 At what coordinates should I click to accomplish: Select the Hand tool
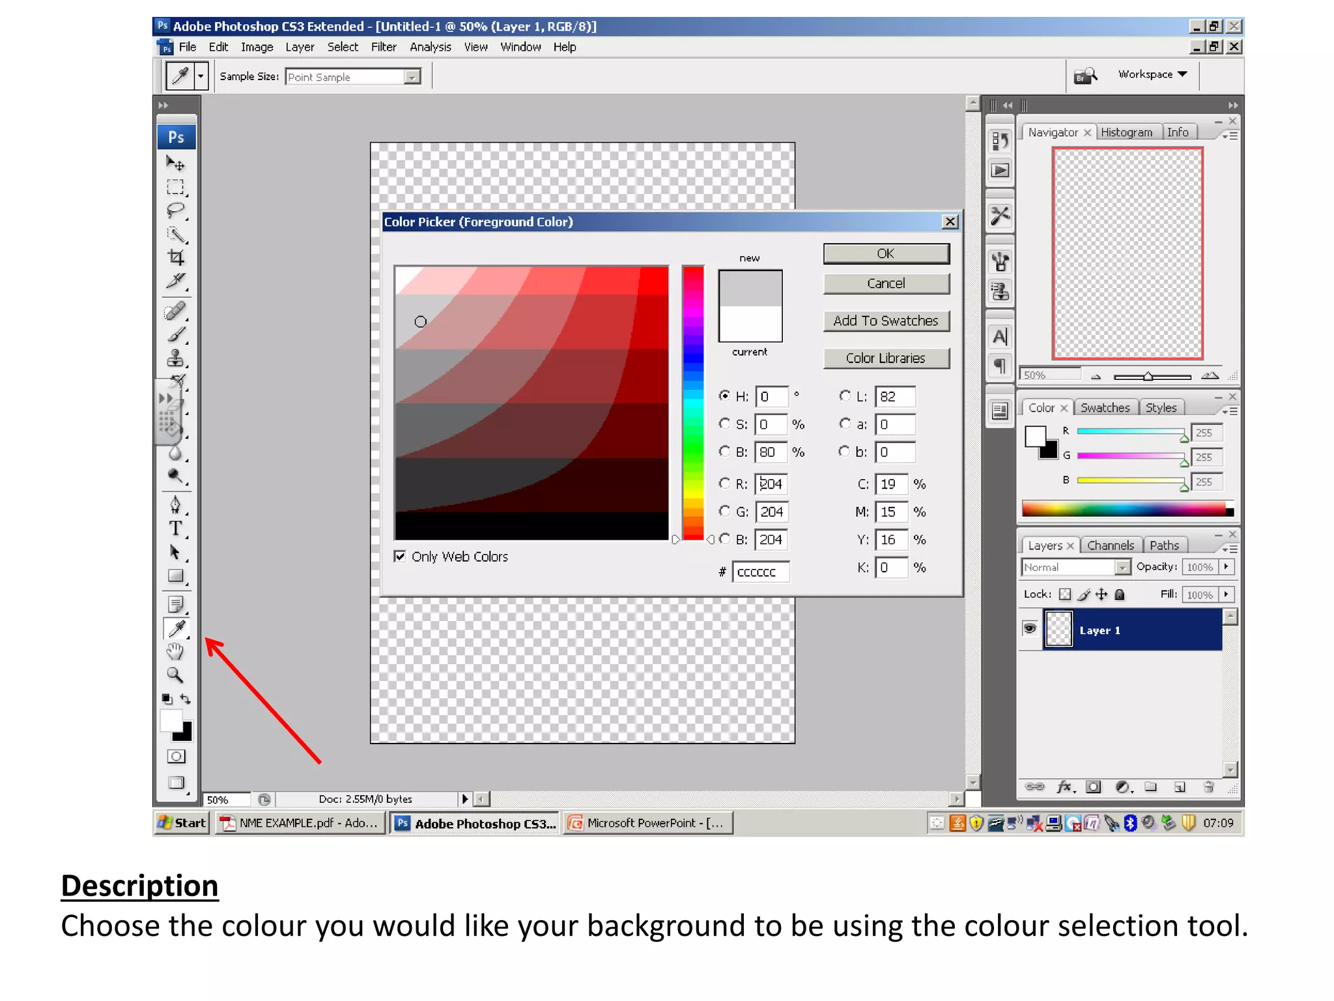175,652
